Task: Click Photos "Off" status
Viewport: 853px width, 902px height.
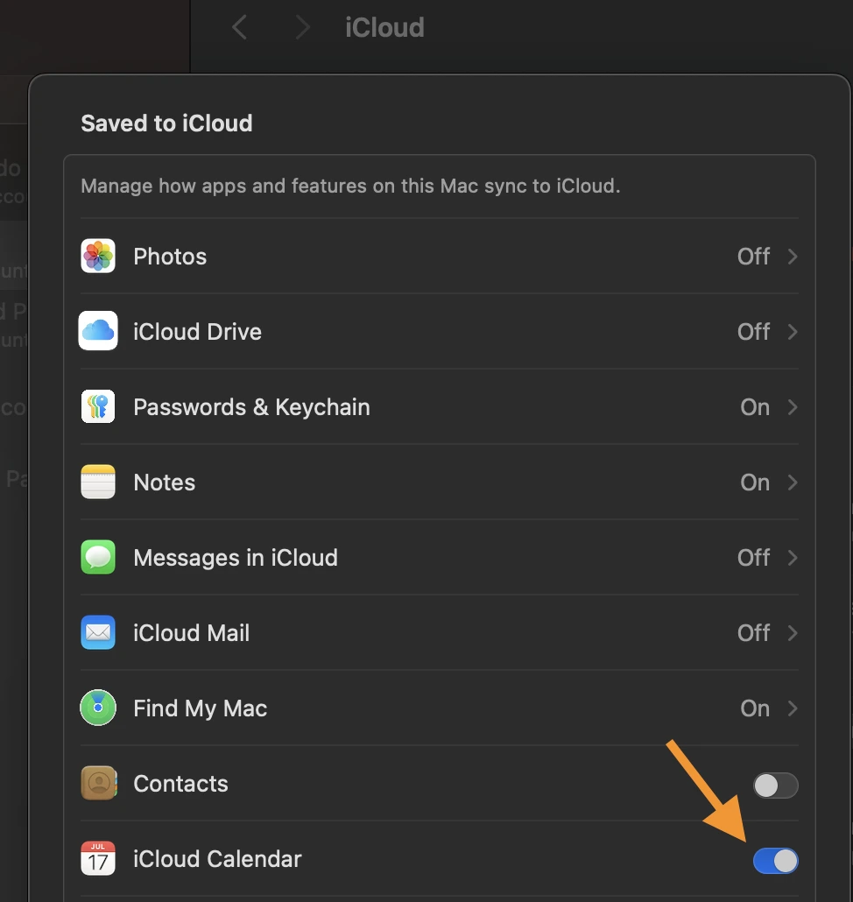Action: tap(753, 257)
